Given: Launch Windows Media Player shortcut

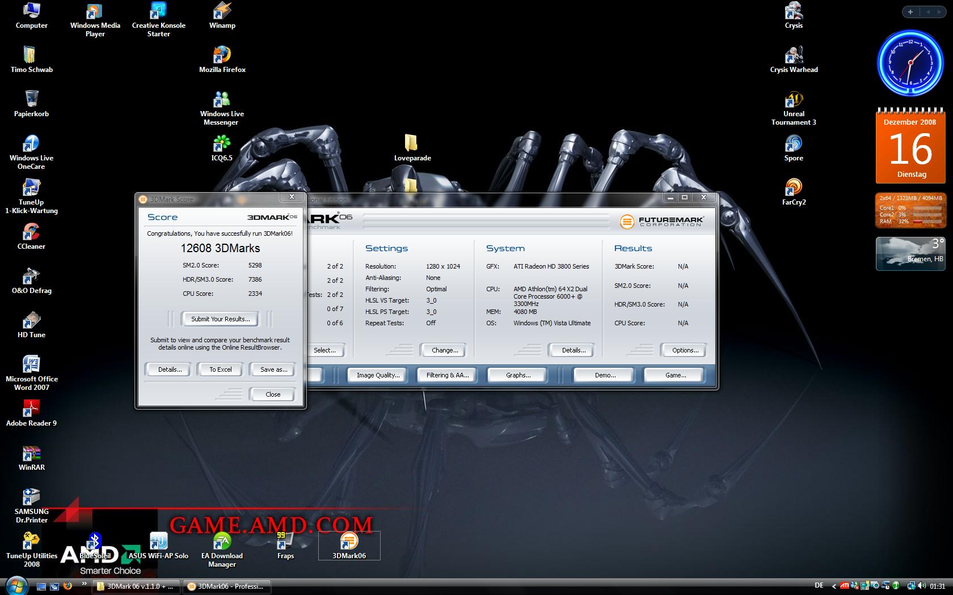Looking at the screenshot, I should click(x=95, y=20).
